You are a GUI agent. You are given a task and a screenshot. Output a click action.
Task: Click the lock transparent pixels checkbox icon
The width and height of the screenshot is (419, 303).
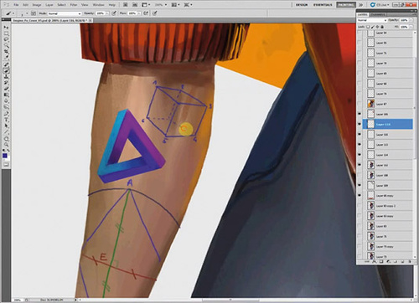coord(368,27)
